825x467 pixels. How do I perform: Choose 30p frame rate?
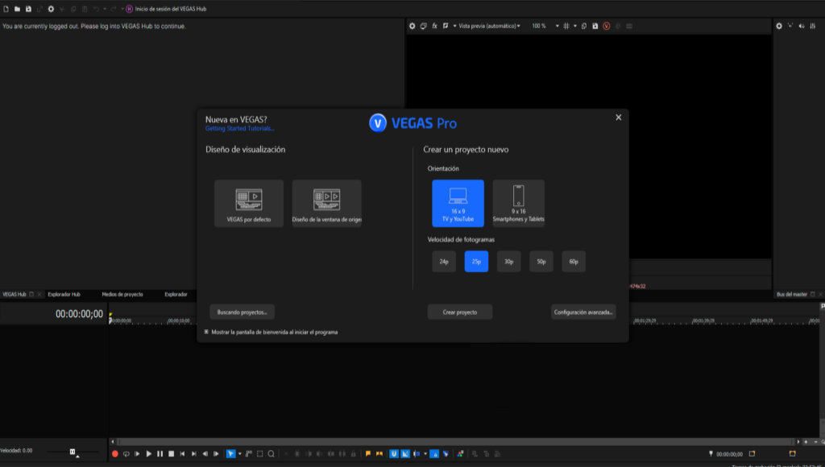pos(509,262)
